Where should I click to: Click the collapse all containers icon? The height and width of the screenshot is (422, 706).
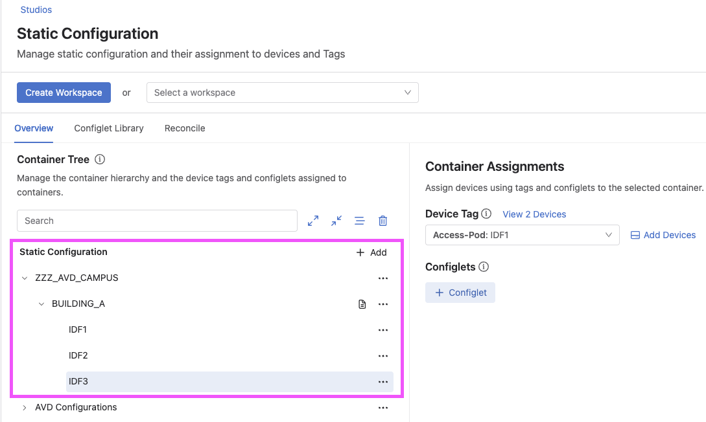(336, 221)
